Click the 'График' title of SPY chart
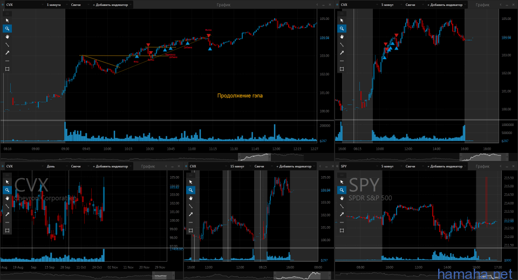 (482, 166)
